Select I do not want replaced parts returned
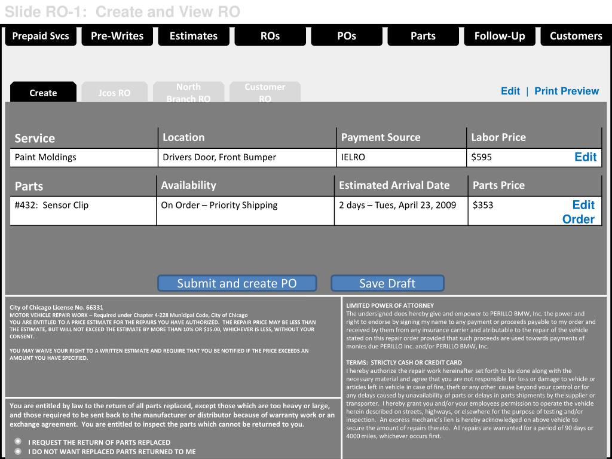 [18, 451]
